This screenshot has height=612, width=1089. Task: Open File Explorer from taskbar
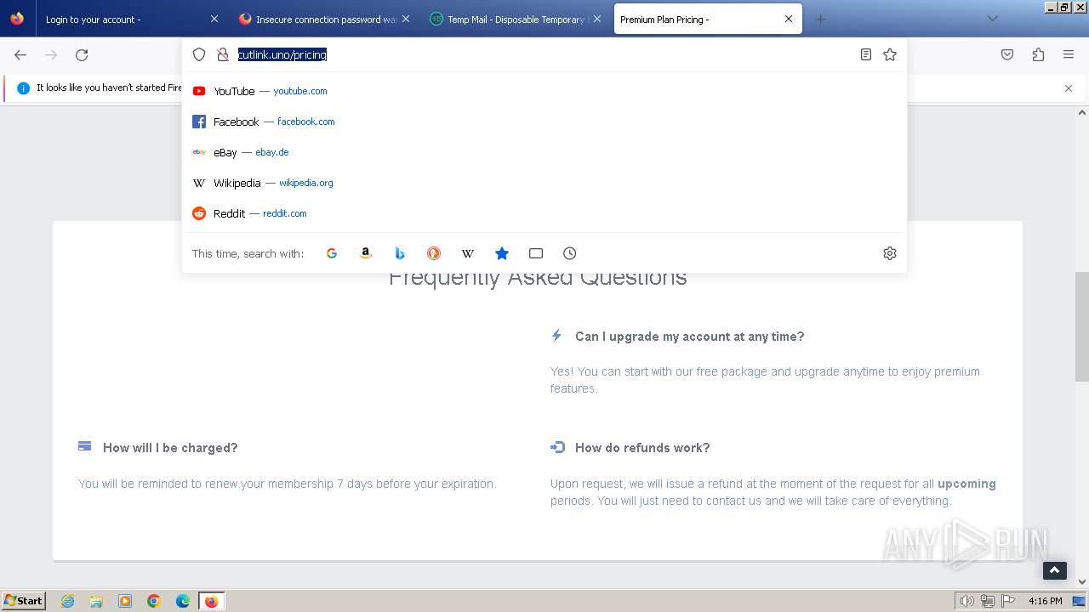(96, 601)
